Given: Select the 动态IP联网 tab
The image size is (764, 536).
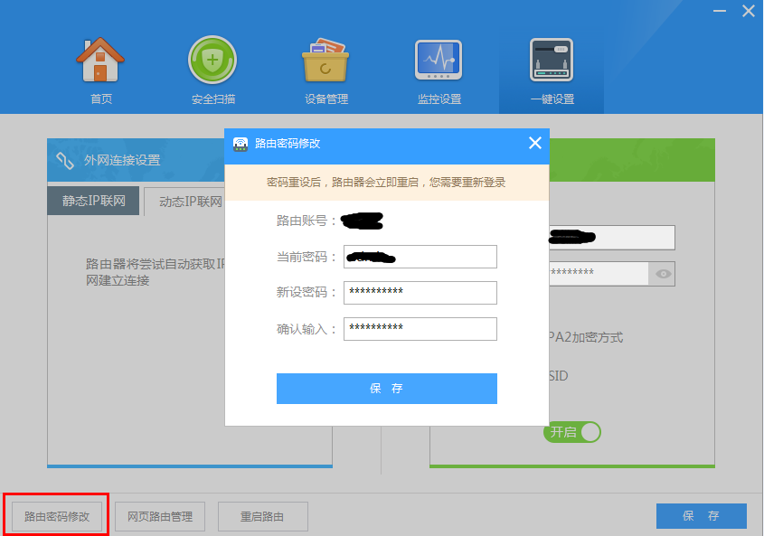Looking at the screenshot, I should (190, 201).
